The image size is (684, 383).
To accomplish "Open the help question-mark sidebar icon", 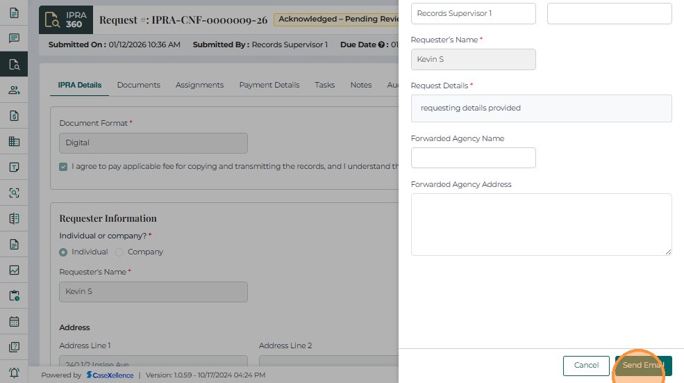I will (14, 347).
